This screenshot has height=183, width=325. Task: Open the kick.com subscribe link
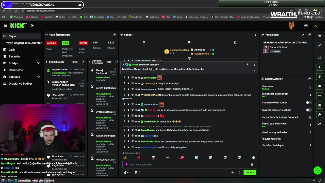pos(179,69)
